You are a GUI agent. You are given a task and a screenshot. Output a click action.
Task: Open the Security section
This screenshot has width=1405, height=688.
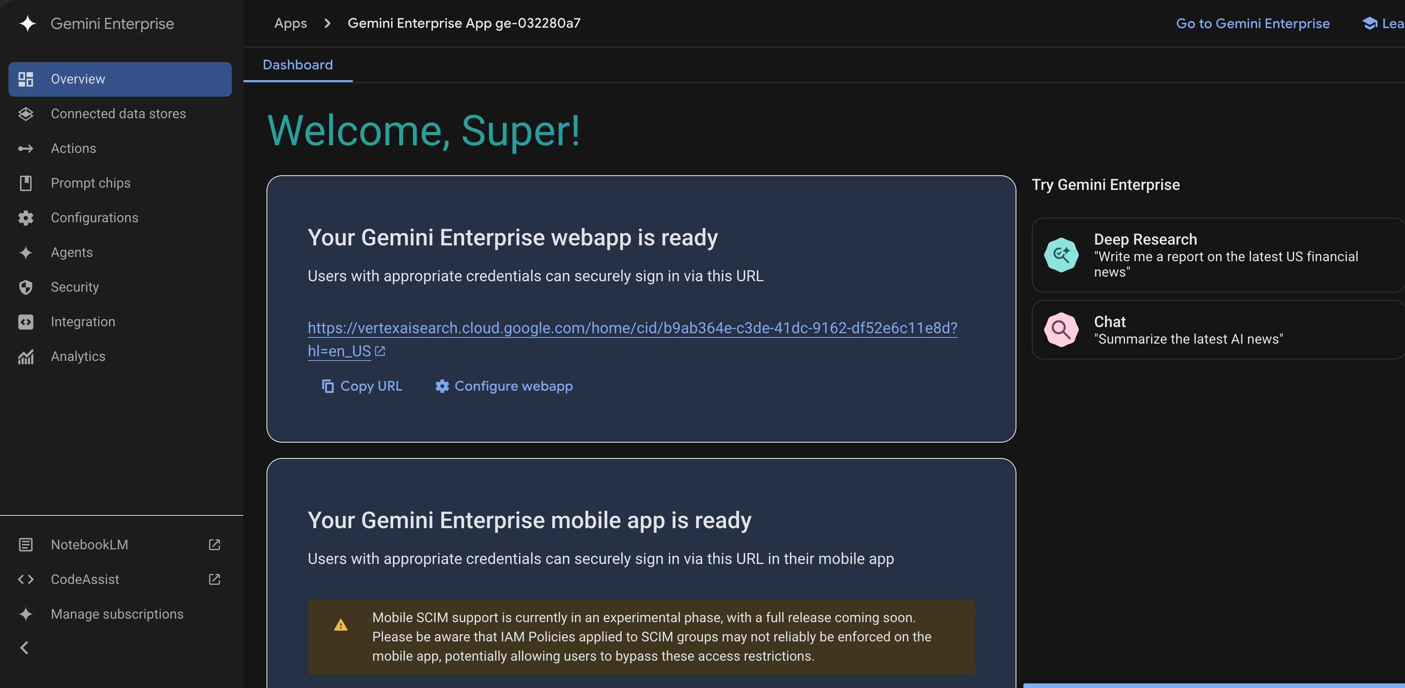(120, 287)
